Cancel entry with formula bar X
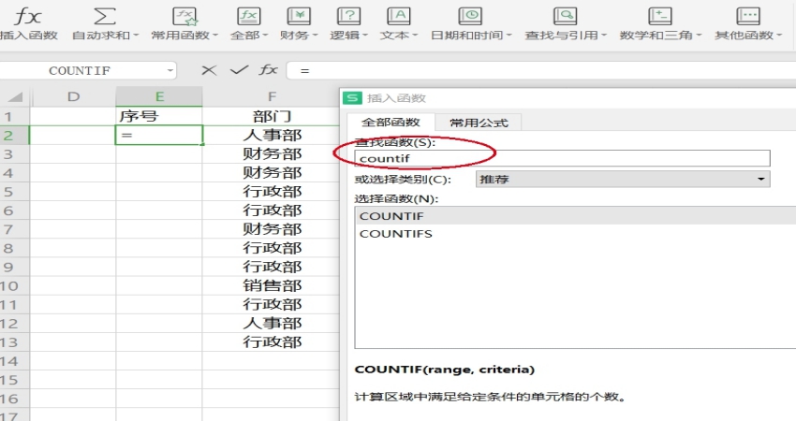The height and width of the screenshot is (421, 796). 208,70
